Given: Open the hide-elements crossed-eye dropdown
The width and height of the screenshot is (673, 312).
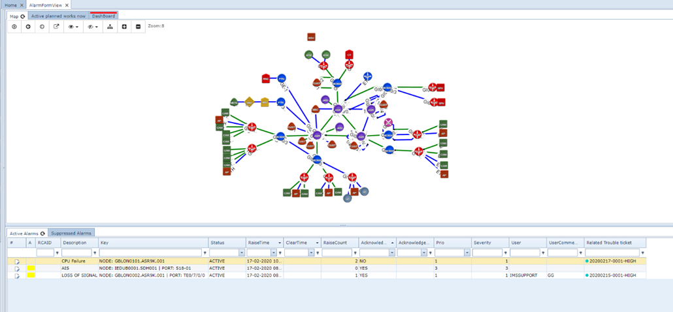Looking at the screenshot, I should (x=93, y=27).
